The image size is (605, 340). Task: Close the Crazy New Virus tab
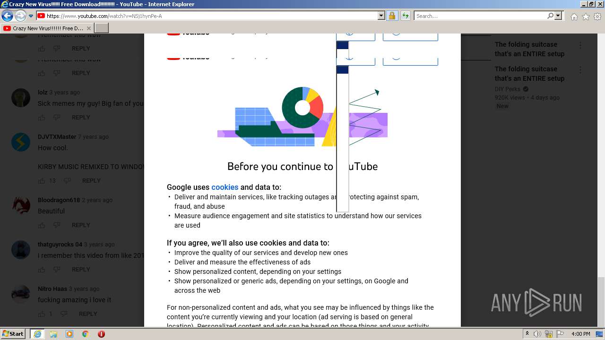pyautogui.click(x=88, y=28)
